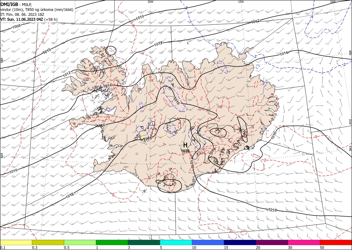352x250 pixels.
Task: Select the '20' legend scale value
Action: (x=258, y=248)
